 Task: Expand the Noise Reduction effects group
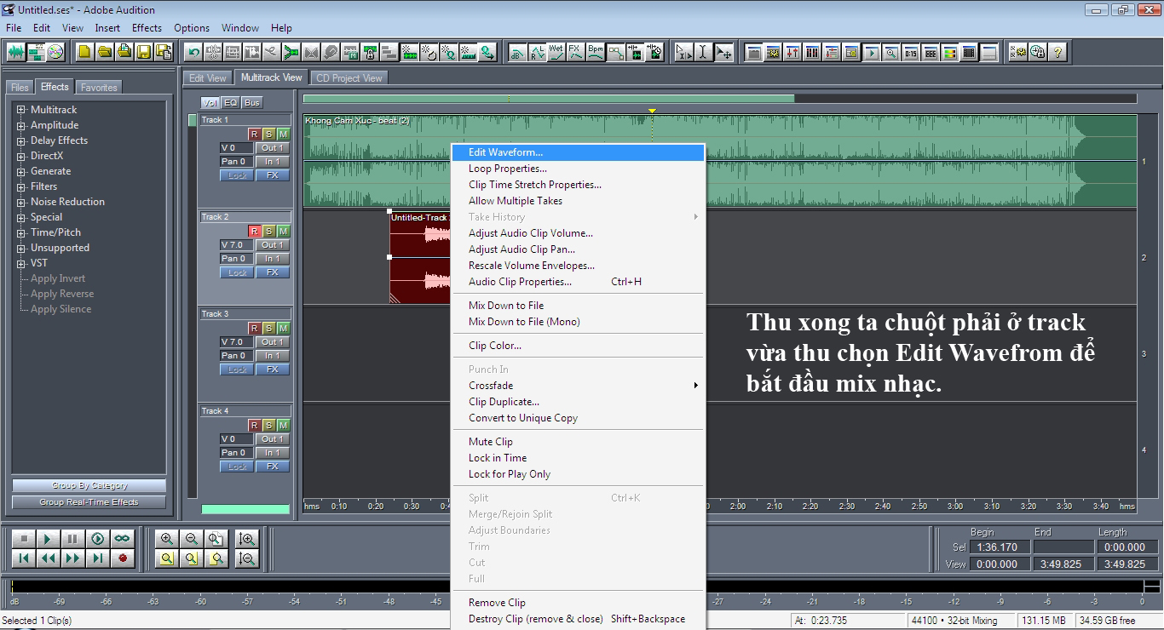point(21,202)
